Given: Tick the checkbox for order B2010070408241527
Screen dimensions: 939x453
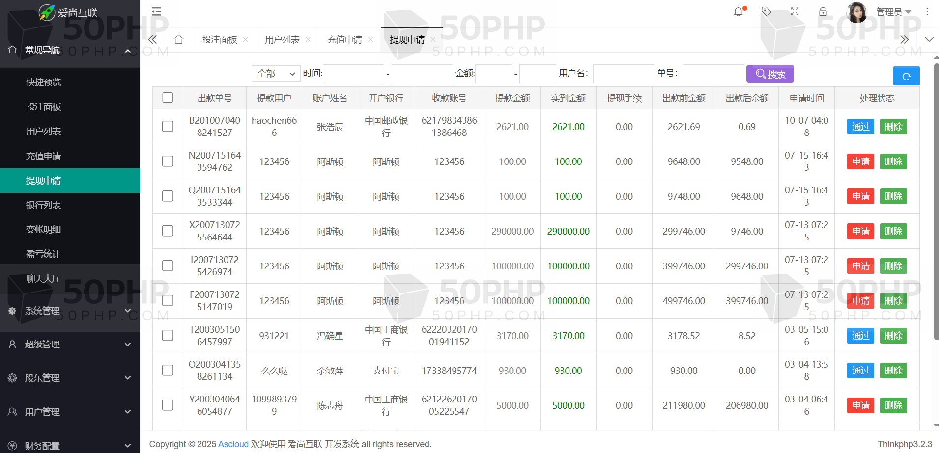Looking at the screenshot, I should point(168,127).
